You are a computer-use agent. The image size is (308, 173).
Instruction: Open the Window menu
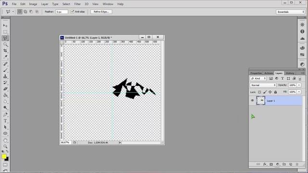(x=108, y=4)
